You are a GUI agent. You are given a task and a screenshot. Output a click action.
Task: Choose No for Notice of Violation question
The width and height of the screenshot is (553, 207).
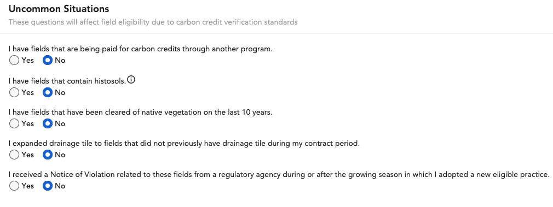(x=47, y=186)
